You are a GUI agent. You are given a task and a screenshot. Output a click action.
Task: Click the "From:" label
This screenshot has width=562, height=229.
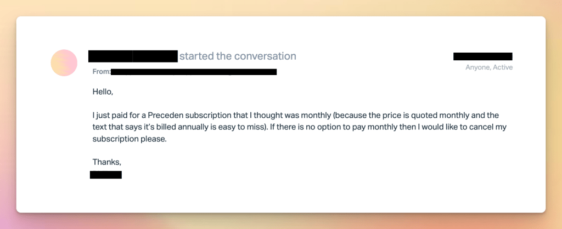tap(102, 72)
